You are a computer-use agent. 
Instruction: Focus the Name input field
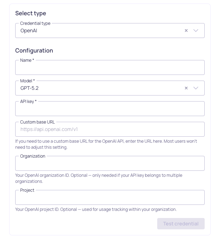coord(110,68)
